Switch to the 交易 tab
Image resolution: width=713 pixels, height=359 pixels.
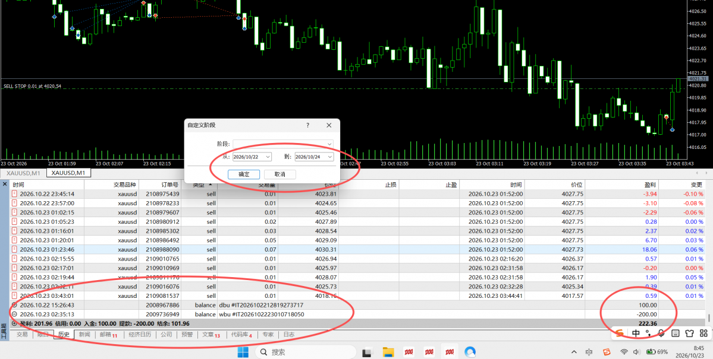tap(22, 335)
